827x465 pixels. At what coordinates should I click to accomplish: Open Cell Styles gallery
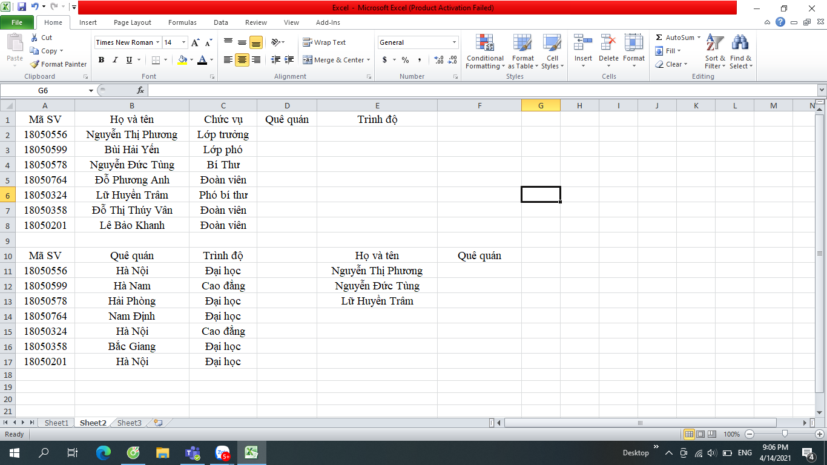tap(552, 52)
